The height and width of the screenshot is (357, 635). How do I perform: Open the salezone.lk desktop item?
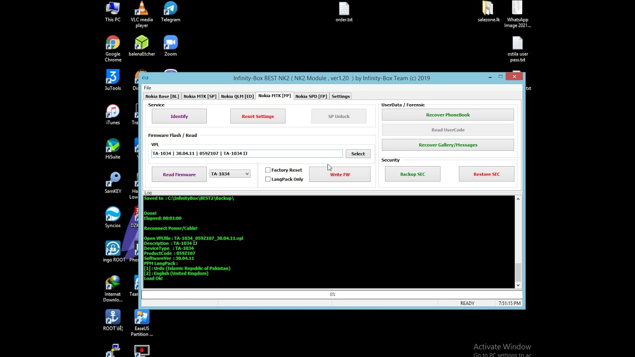point(489,12)
